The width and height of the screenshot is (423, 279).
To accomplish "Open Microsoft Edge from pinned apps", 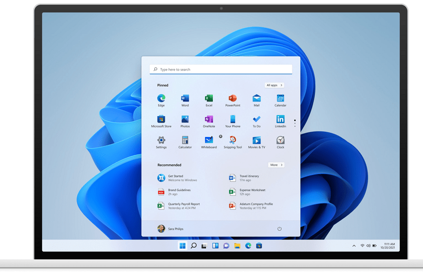I will pyautogui.click(x=161, y=99).
